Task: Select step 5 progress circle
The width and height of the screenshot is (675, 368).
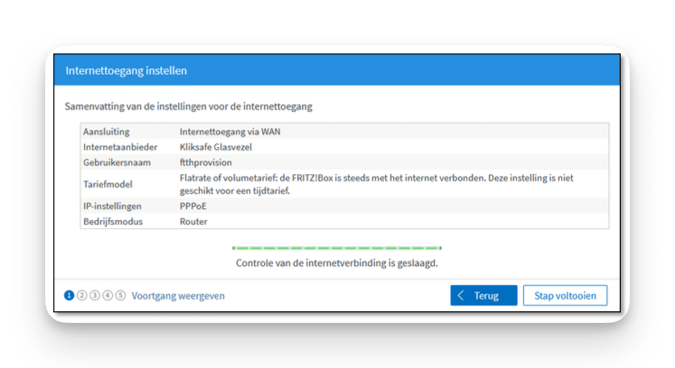Action: click(120, 295)
